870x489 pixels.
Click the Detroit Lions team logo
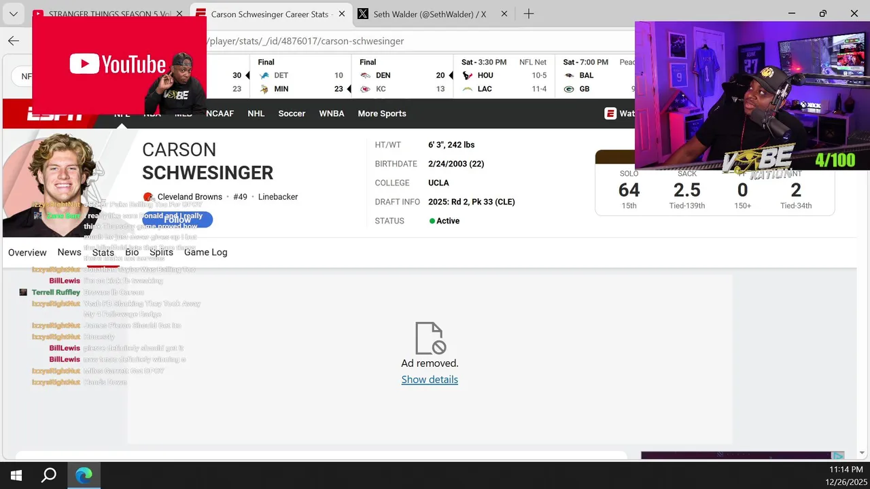coord(264,75)
